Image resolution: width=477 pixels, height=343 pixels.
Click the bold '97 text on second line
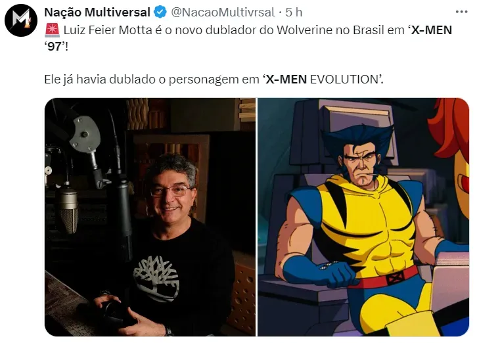coord(55,47)
